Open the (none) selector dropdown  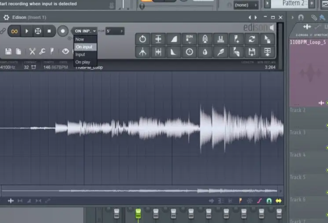246,5
